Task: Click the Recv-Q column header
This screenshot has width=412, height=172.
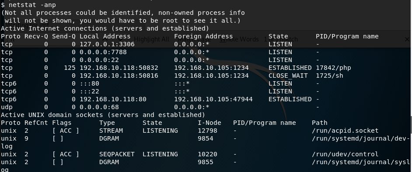Action: [x=36, y=36]
